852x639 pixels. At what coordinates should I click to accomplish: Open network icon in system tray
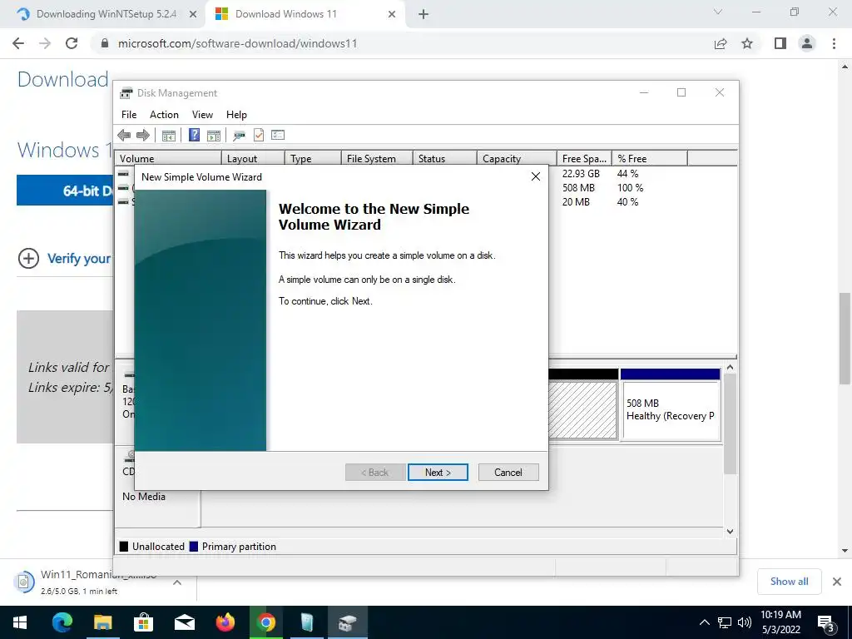[x=725, y=622]
